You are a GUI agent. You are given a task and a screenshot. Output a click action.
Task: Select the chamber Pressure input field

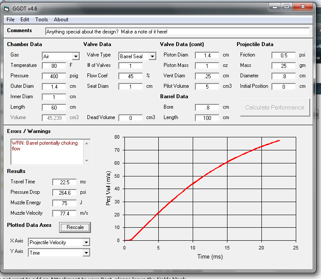click(x=54, y=76)
